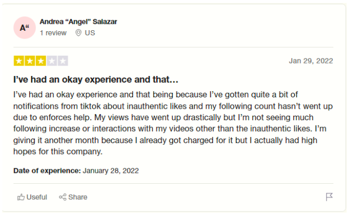350x214 pixels.
Task: Click the January 28, 2022 experience date
Action: pos(111,171)
